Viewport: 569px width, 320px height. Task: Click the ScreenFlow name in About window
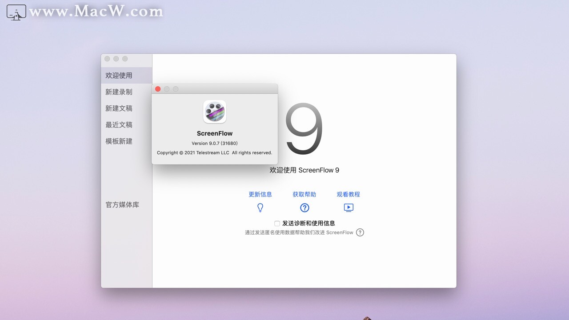[x=215, y=133]
